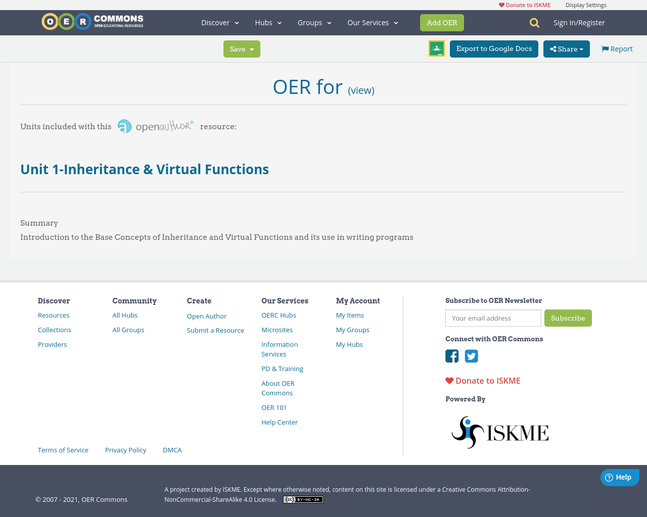This screenshot has width=647, height=517.
Task: Click the Open Author logo
Action: (x=155, y=125)
